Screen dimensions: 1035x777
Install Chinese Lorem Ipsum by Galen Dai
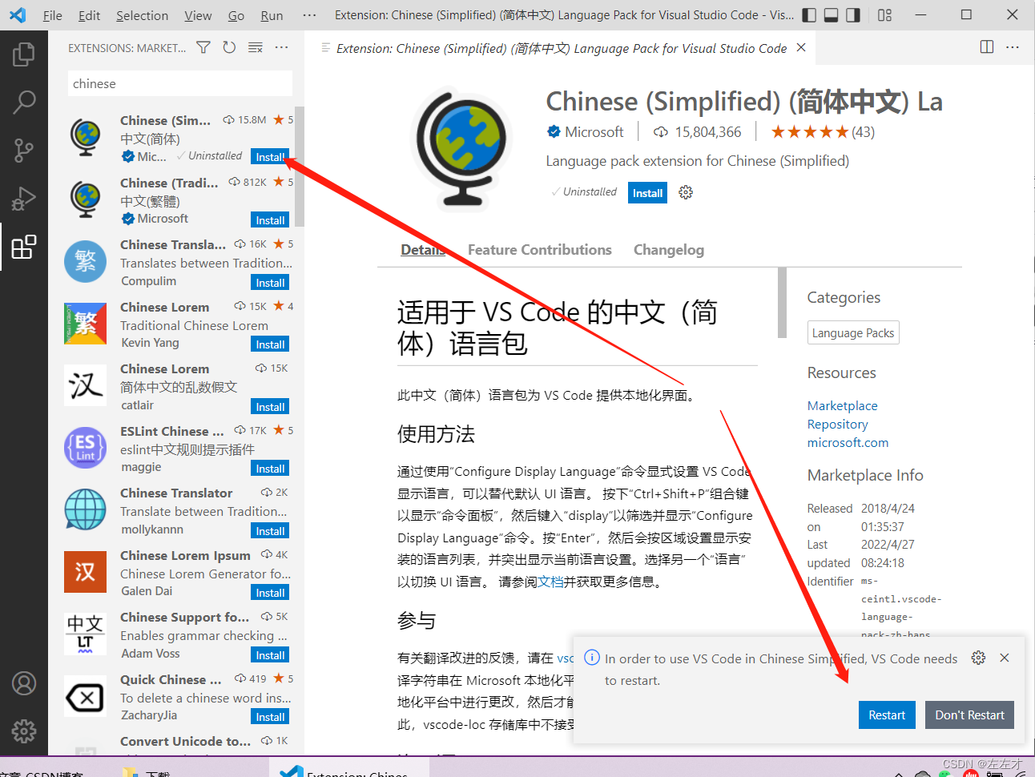tap(270, 593)
